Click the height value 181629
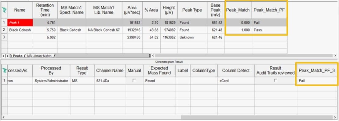339x121 pixels. click(169, 22)
